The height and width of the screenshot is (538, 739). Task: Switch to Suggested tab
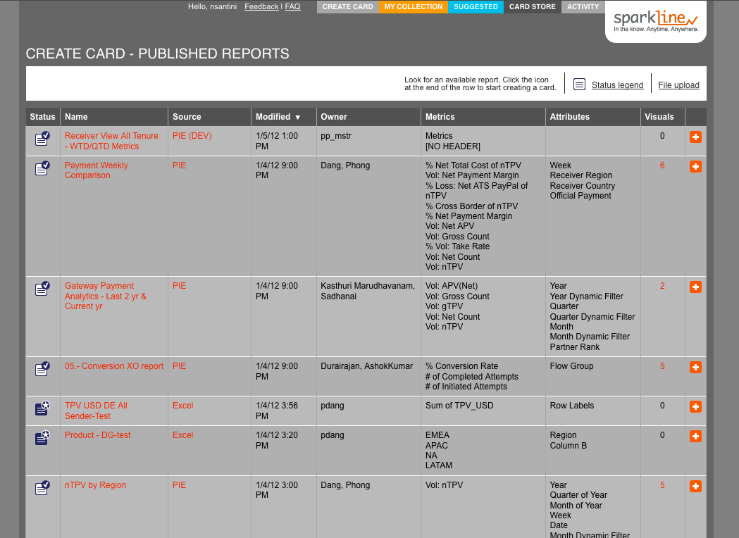pos(476,6)
